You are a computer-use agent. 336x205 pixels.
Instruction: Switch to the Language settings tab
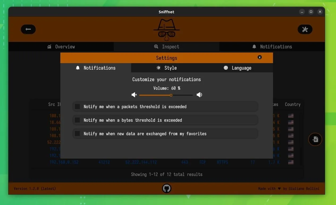pos(237,68)
